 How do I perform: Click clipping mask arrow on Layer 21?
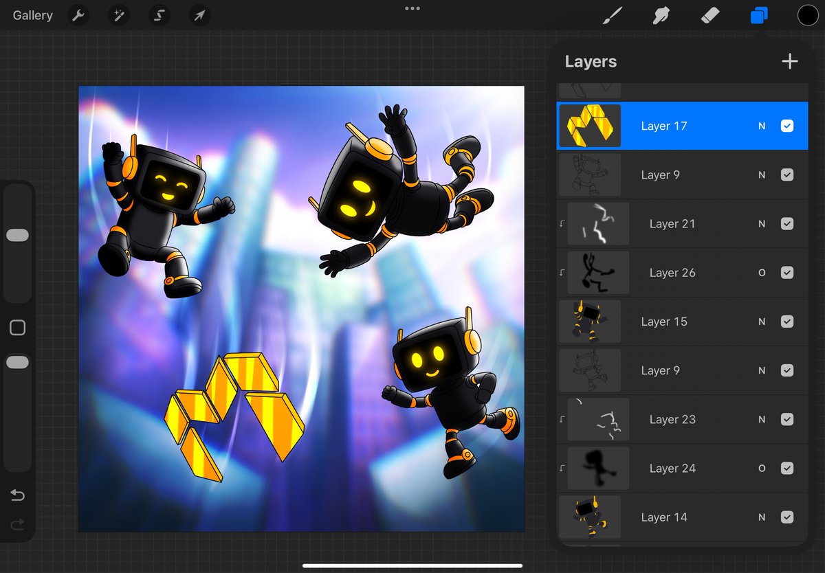(x=562, y=224)
